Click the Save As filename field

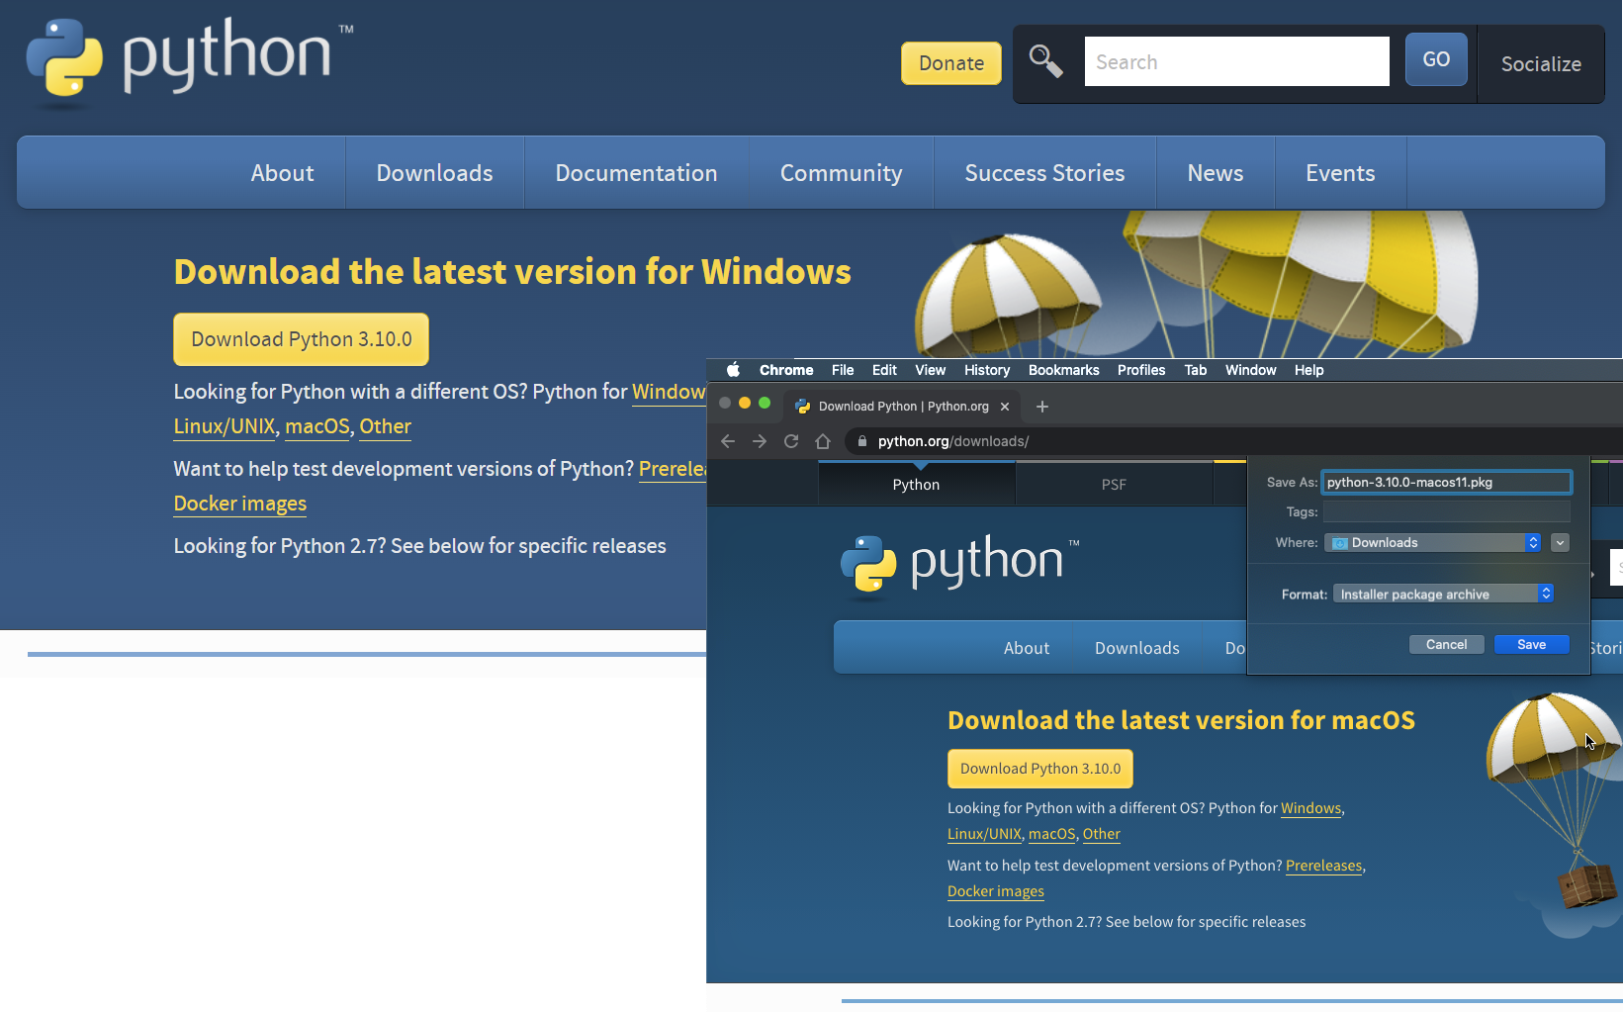pyautogui.click(x=1446, y=482)
